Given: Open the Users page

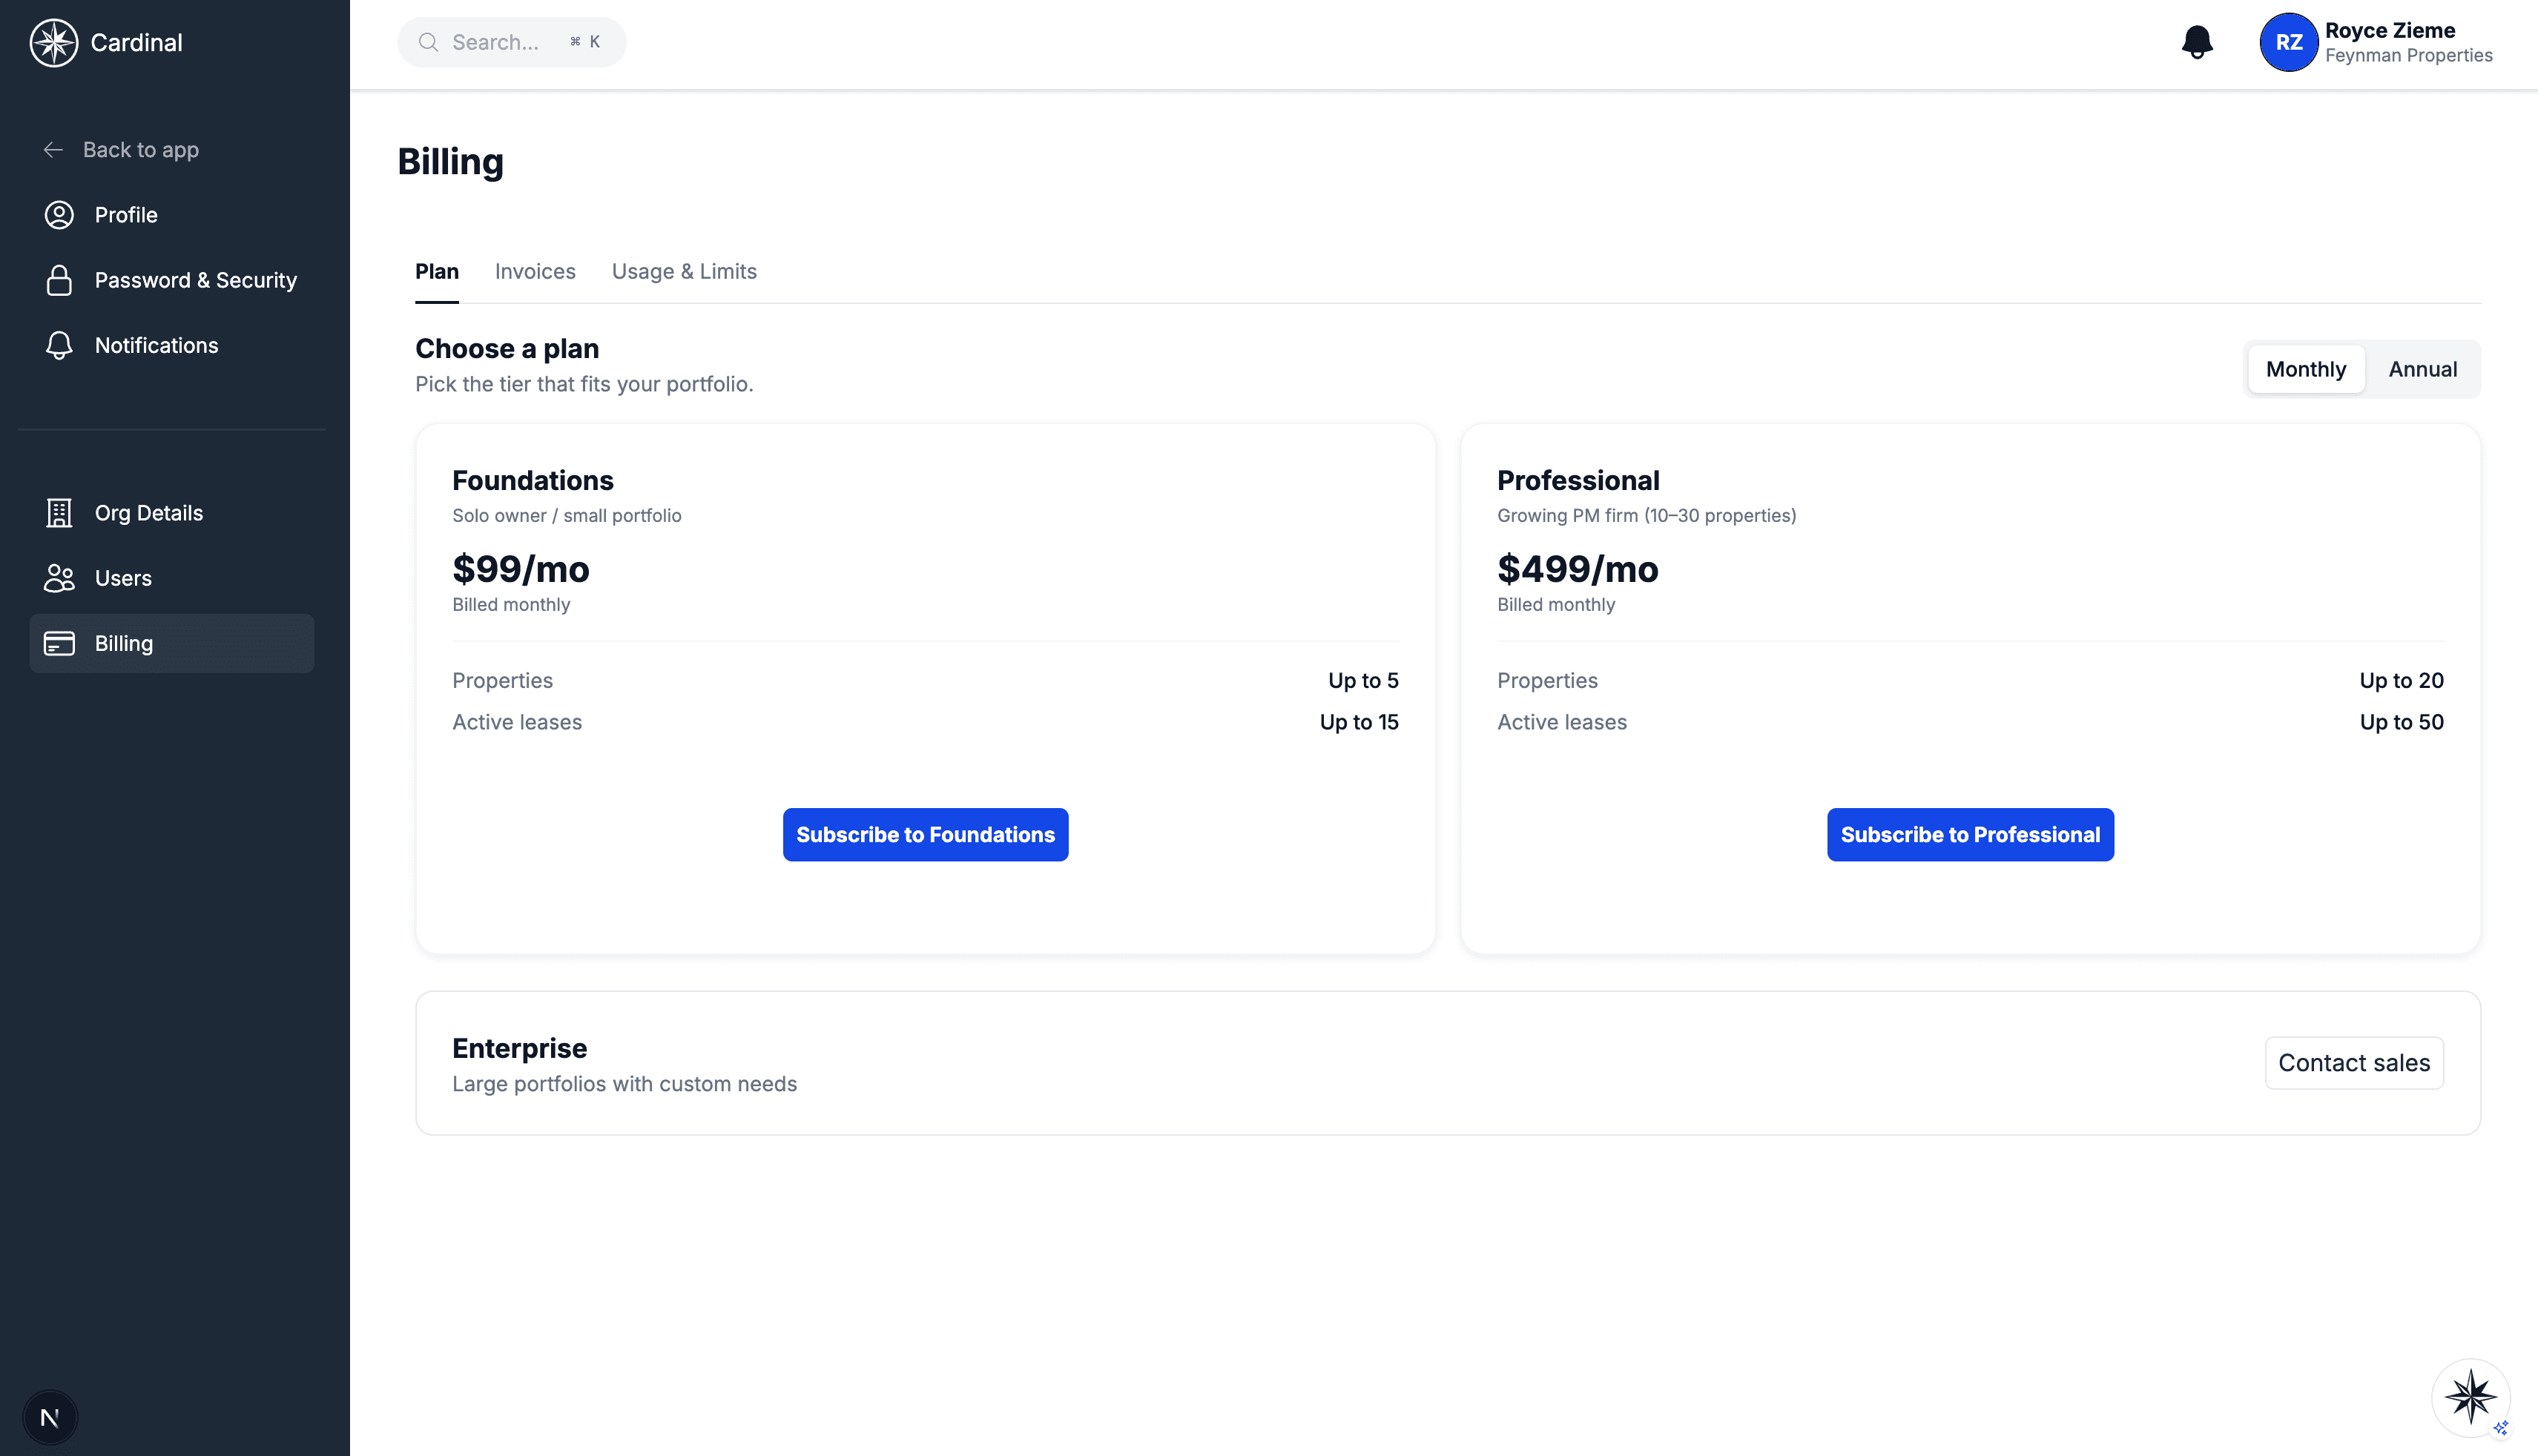Looking at the screenshot, I should coord(172,578).
